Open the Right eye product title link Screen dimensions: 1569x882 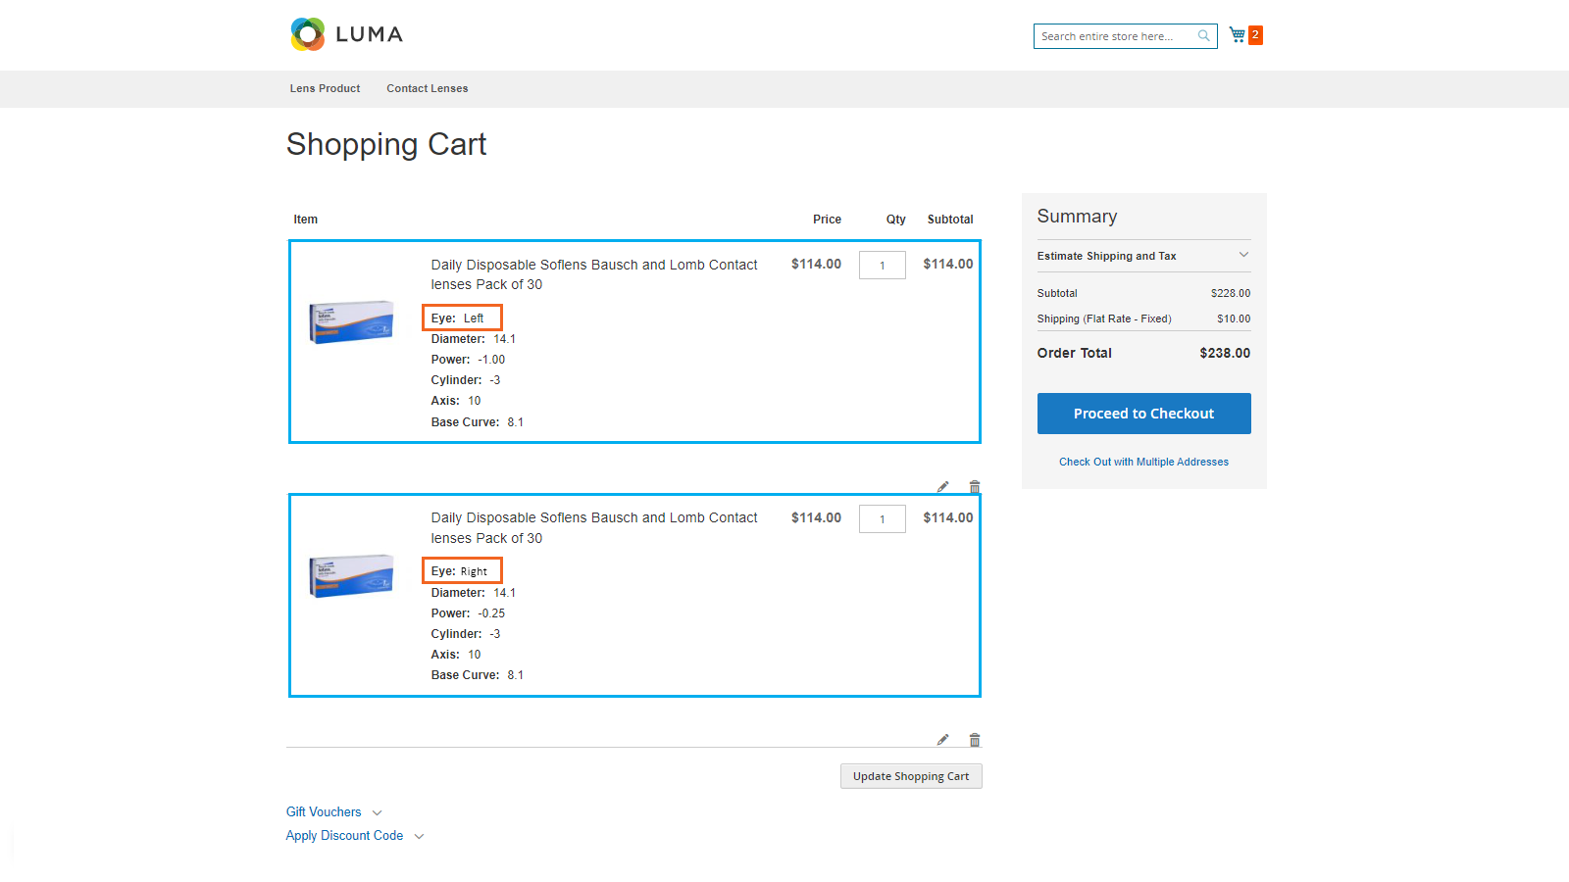point(594,528)
